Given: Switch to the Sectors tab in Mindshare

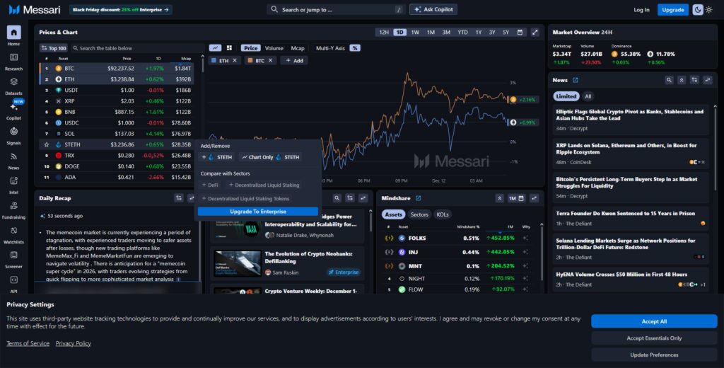Looking at the screenshot, I should pyautogui.click(x=419, y=214).
